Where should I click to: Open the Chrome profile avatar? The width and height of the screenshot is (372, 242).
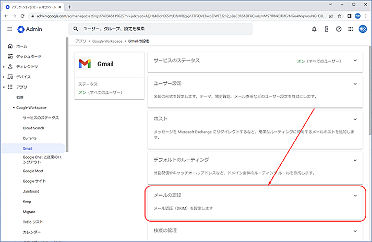[357, 16]
